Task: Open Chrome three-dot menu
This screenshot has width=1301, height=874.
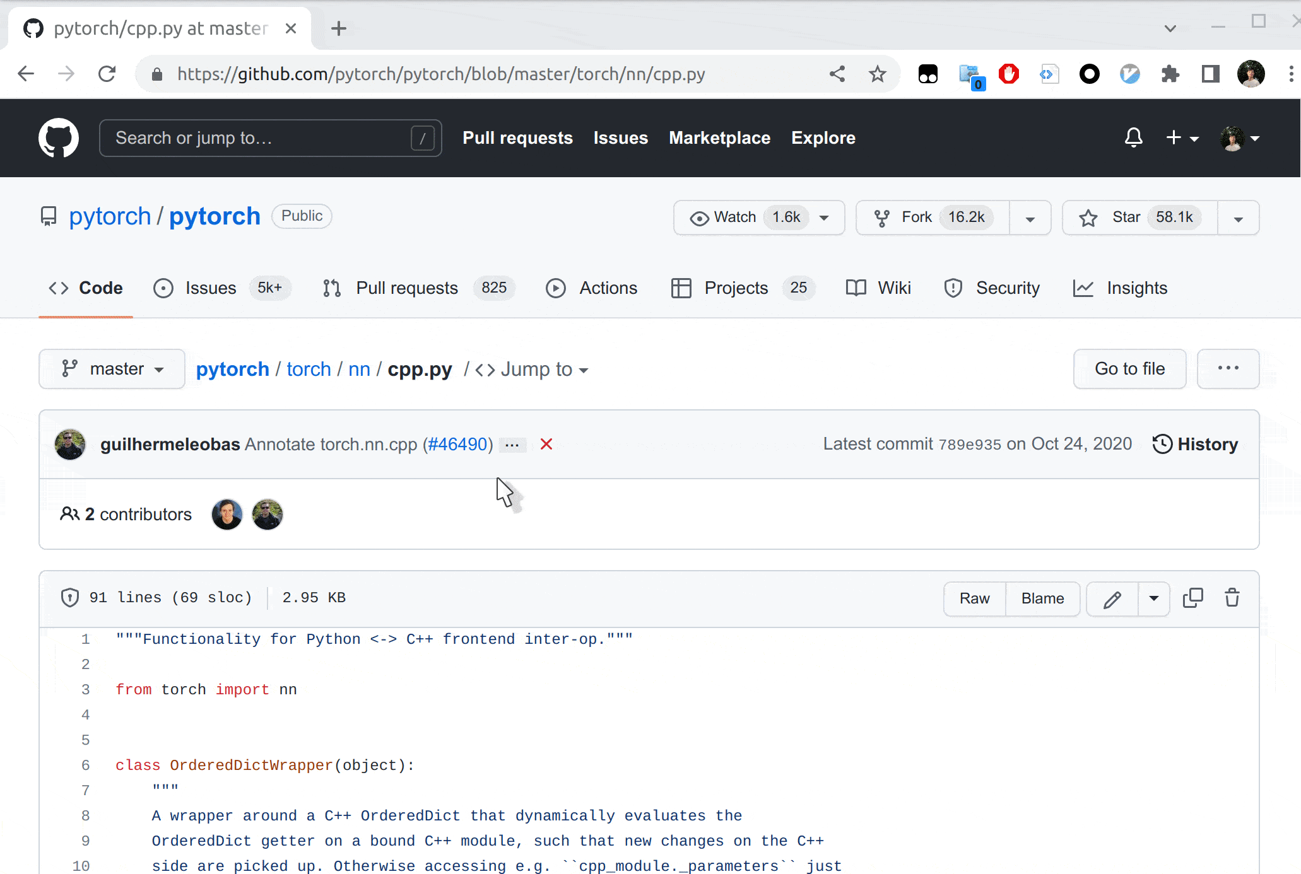Action: pyautogui.click(x=1291, y=74)
